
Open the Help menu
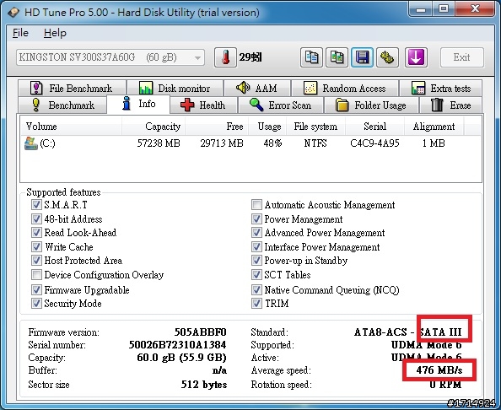coord(55,33)
